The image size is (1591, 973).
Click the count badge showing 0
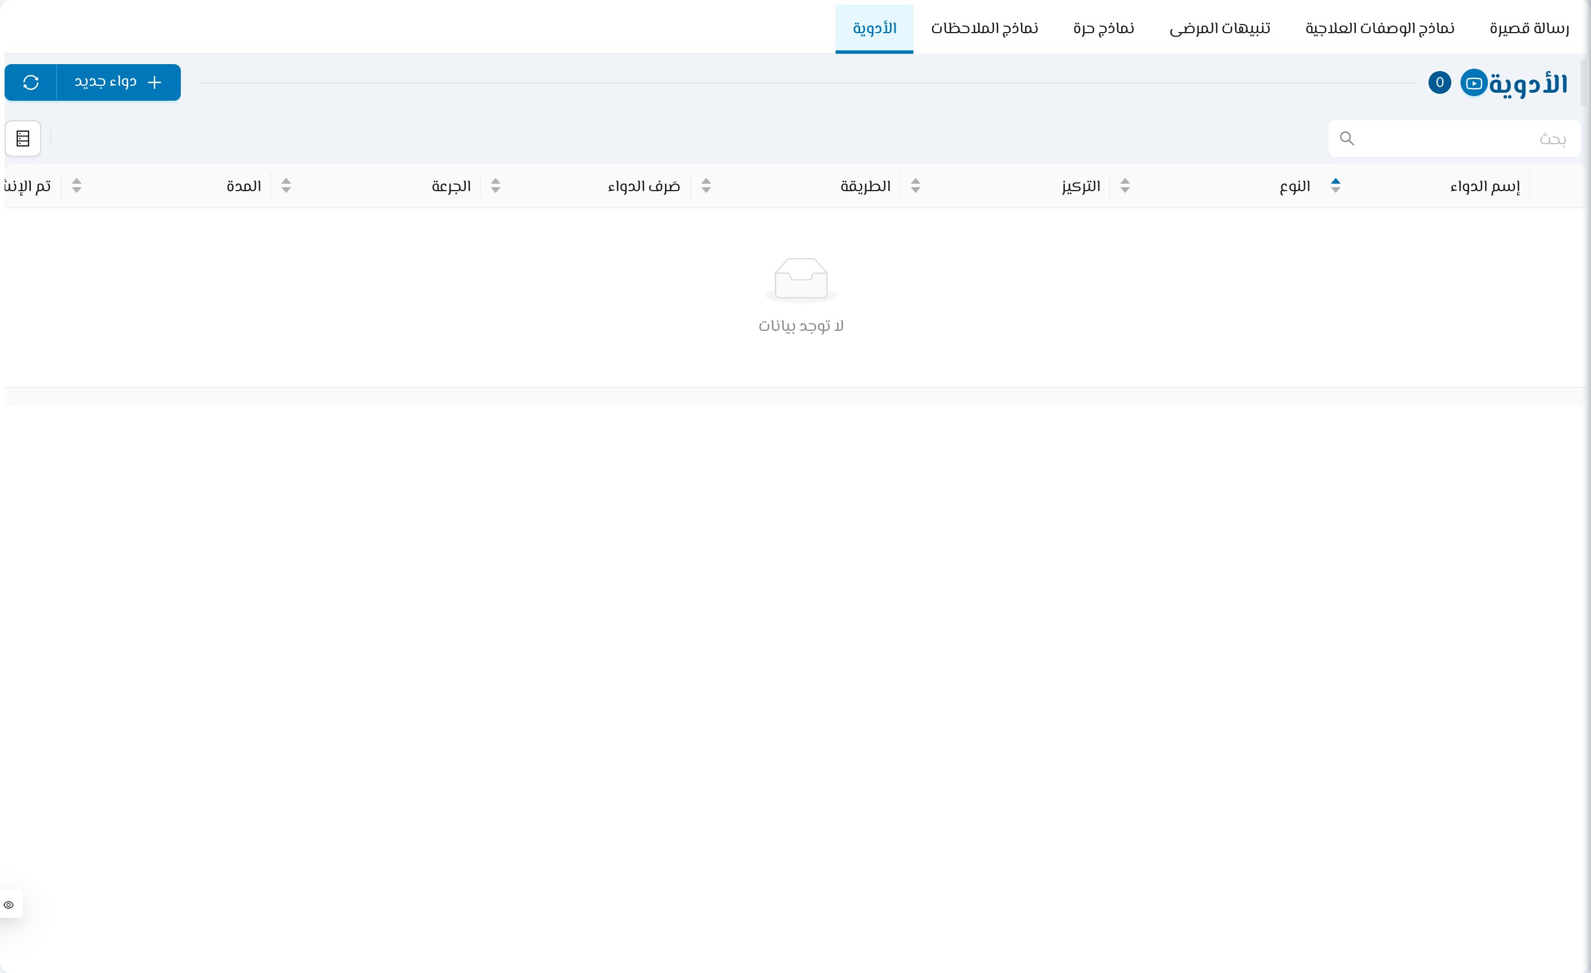[x=1439, y=82]
